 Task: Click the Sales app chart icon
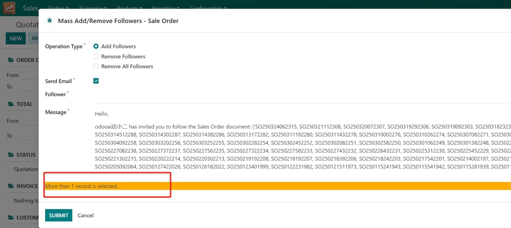pyautogui.click(x=10, y=8)
